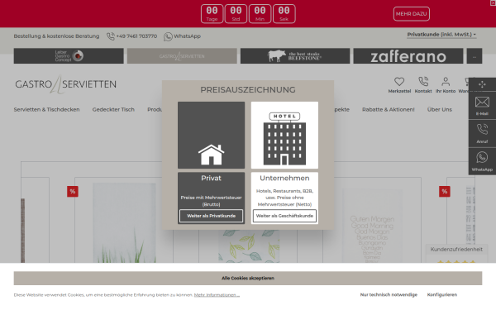Open the Rabatte & Aktionen! menu
The width and height of the screenshot is (496, 310).
tap(389, 109)
